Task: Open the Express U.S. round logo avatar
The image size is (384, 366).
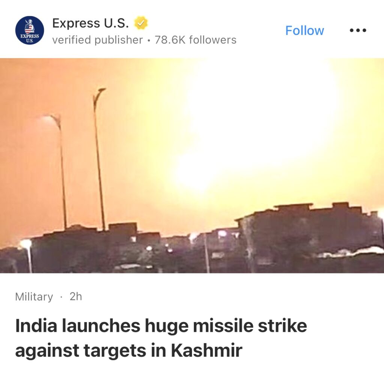Action: pos(30,30)
